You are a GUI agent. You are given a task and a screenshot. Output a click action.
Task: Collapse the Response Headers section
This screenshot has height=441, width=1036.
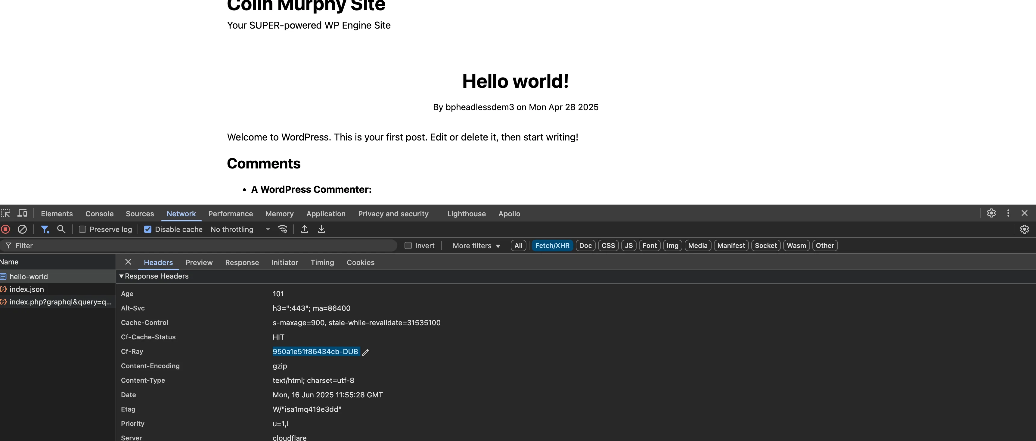[x=122, y=276]
